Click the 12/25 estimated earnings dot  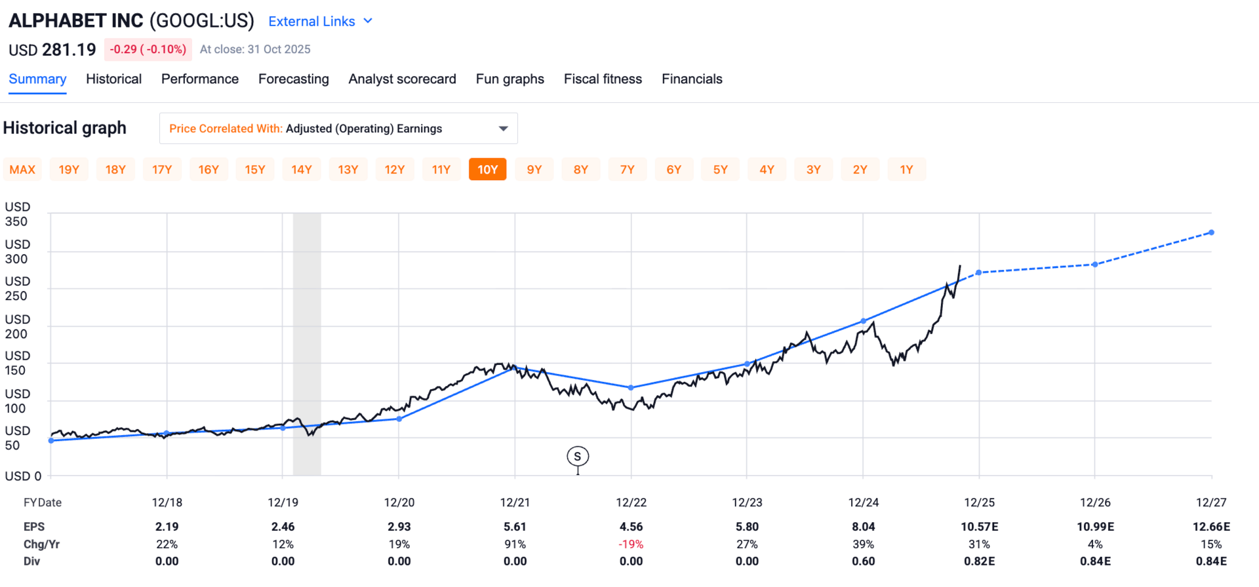[x=979, y=273]
